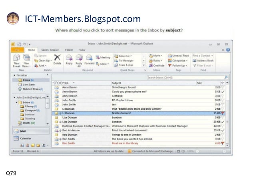Switch to reading view in status bar
This screenshot has width=255, height=195.
183,151
